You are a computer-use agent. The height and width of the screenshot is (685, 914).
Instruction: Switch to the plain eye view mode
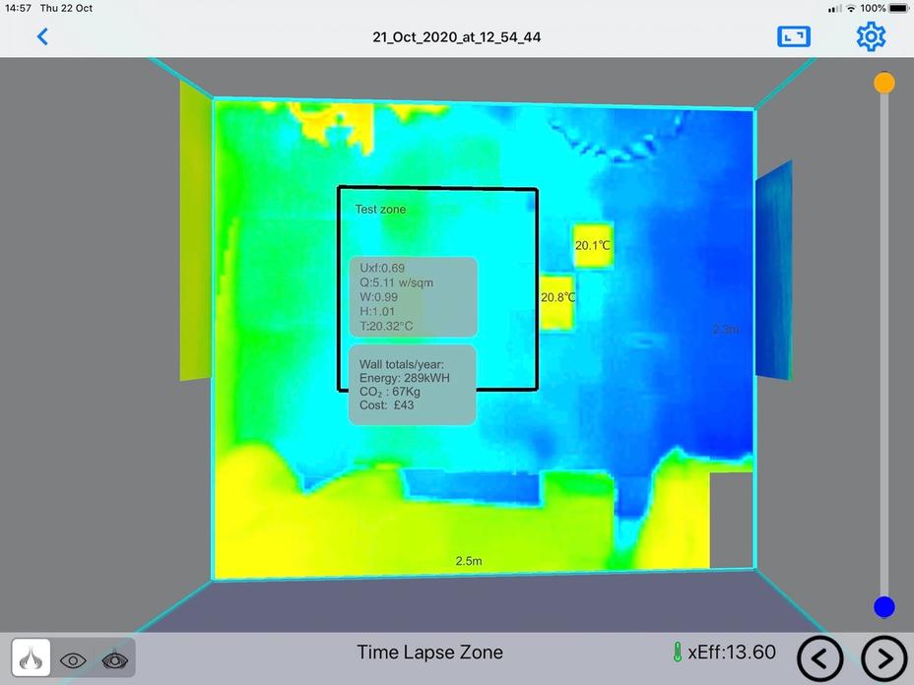point(72,659)
